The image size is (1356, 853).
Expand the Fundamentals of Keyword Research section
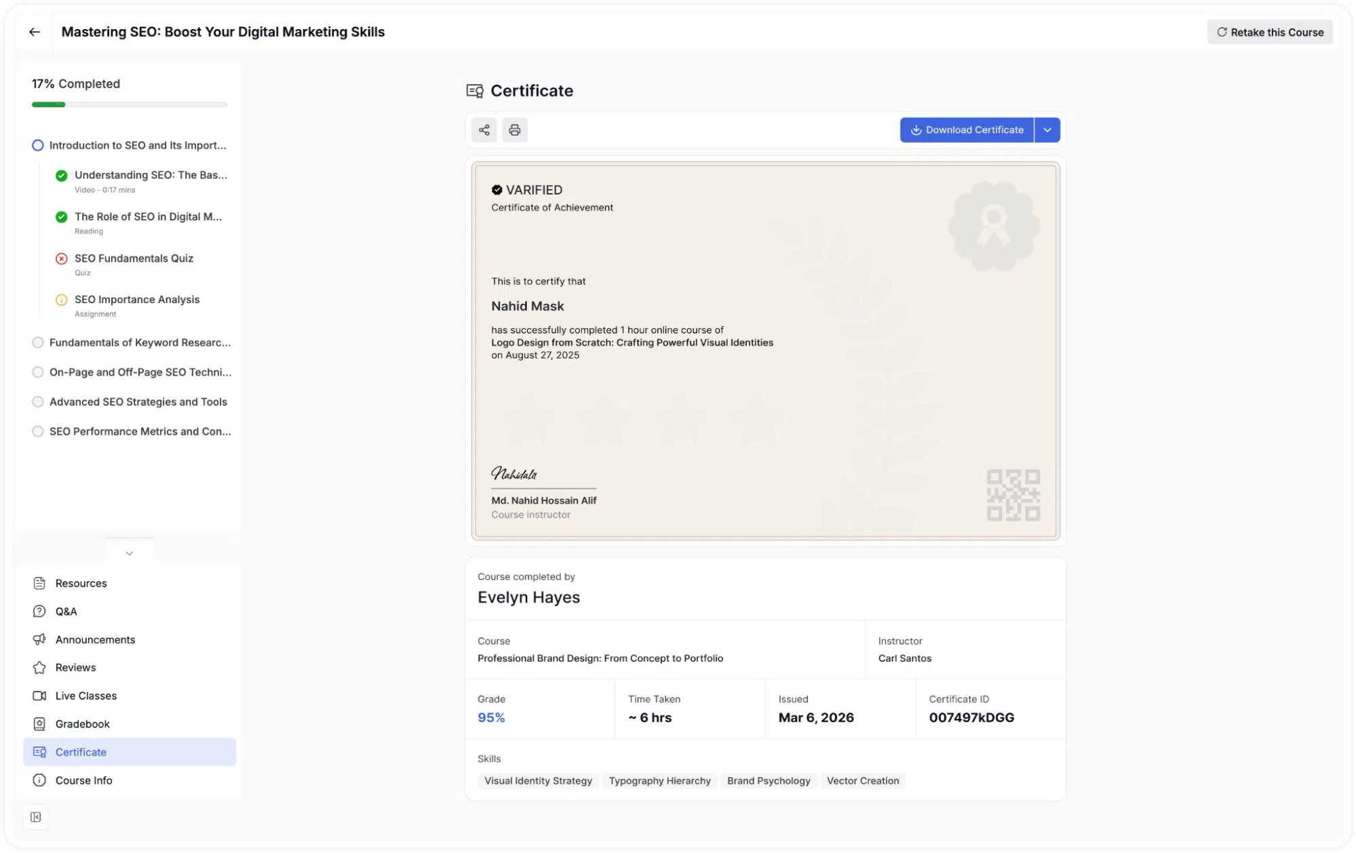tap(132, 342)
